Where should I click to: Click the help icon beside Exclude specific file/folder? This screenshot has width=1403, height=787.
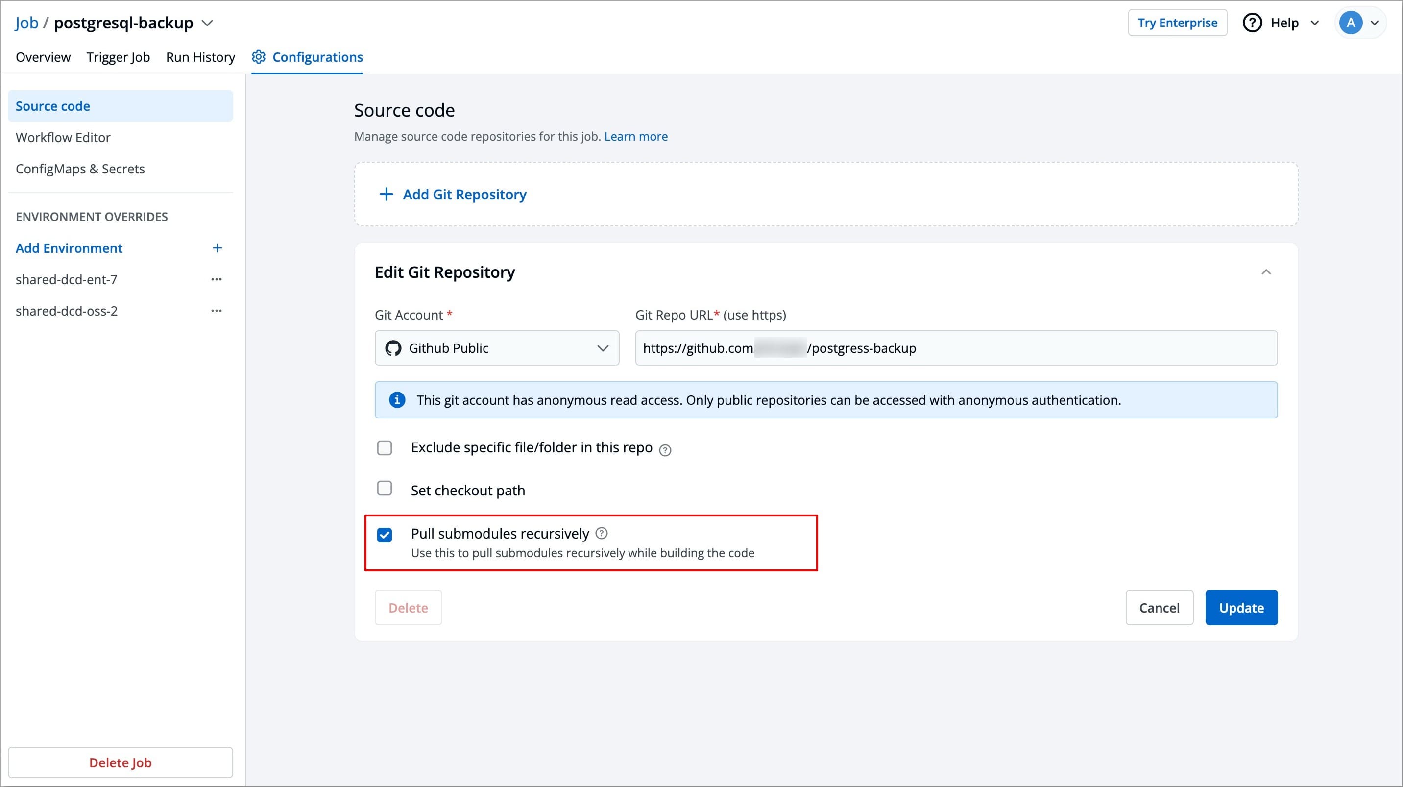(x=664, y=450)
